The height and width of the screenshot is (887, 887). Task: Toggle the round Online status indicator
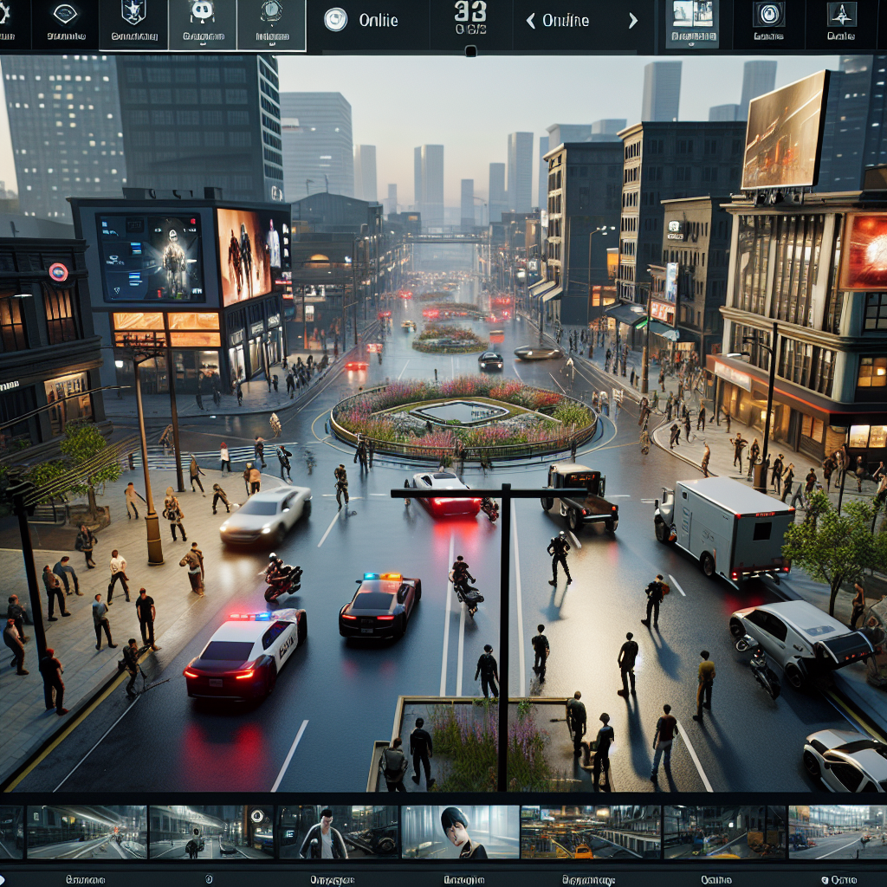pos(335,20)
